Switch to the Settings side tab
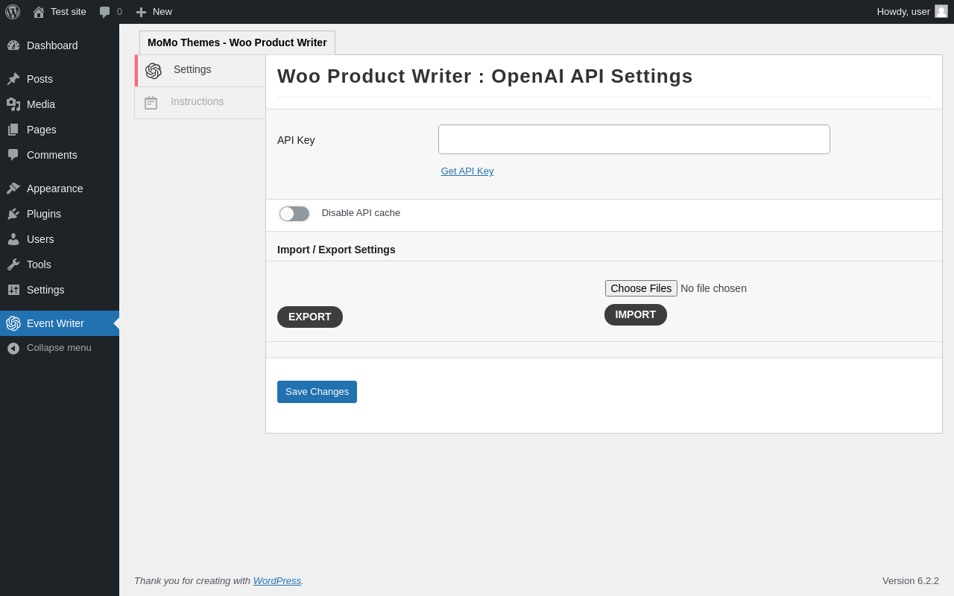This screenshot has width=954, height=596. click(x=200, y=71)
